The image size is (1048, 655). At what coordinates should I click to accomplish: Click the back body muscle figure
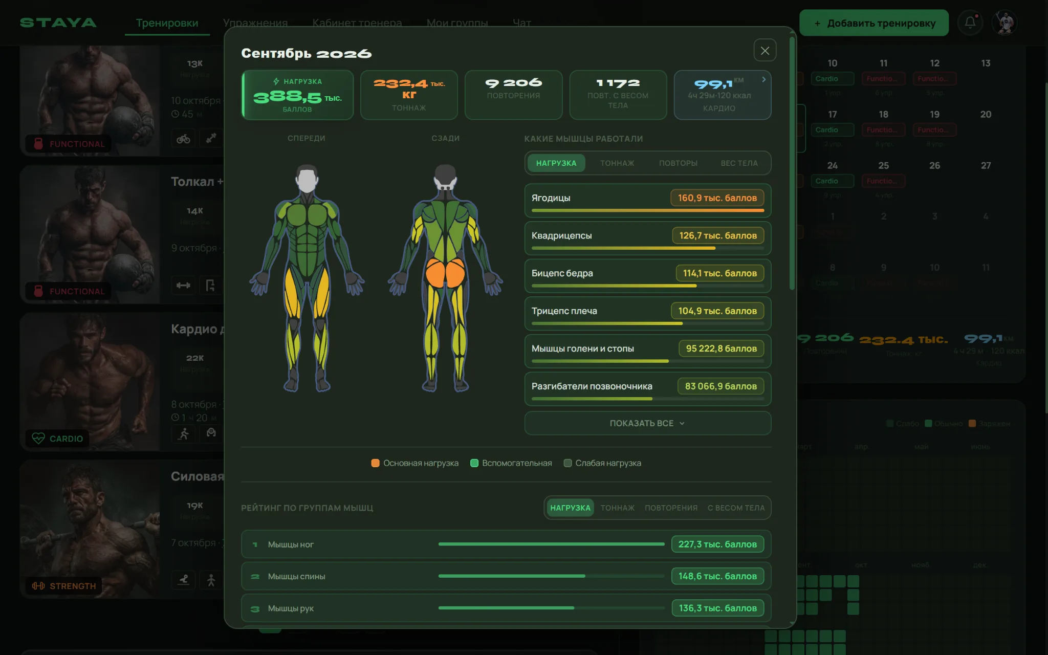coord(445,278)
